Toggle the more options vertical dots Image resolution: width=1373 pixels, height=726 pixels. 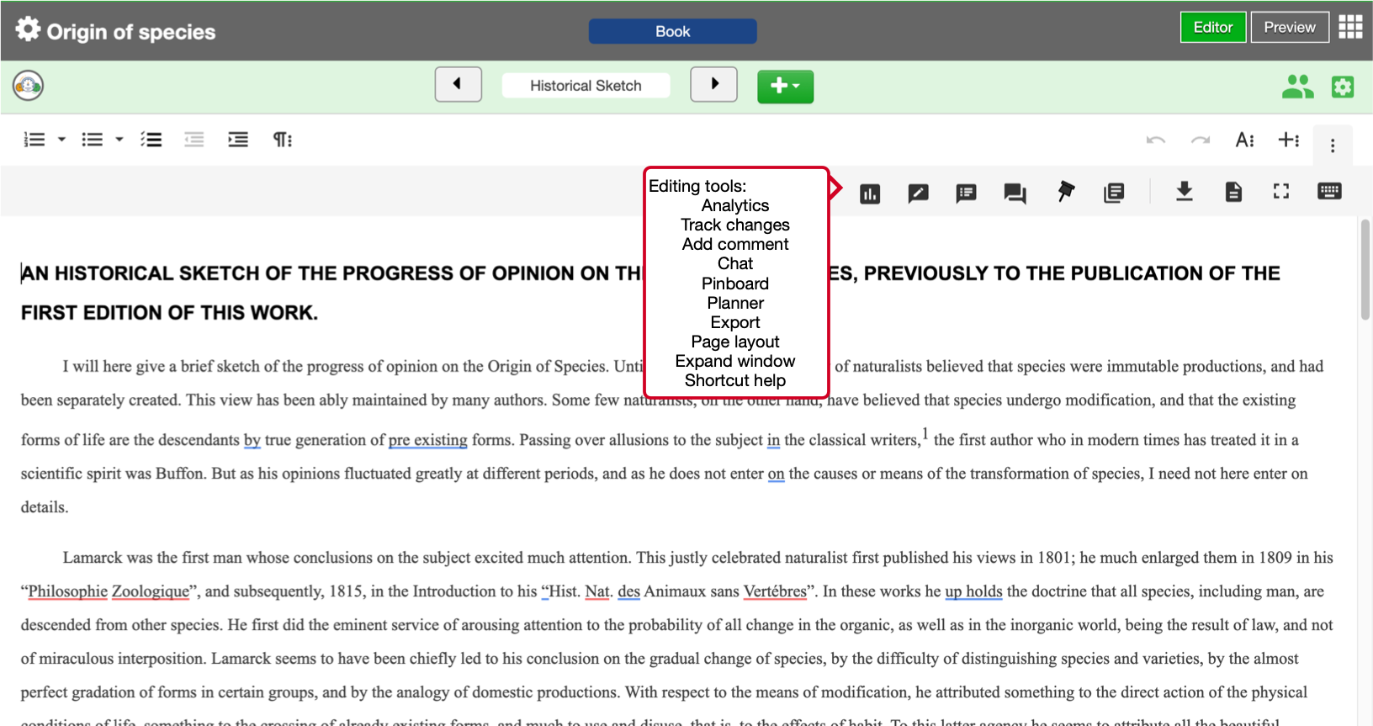1332,146
